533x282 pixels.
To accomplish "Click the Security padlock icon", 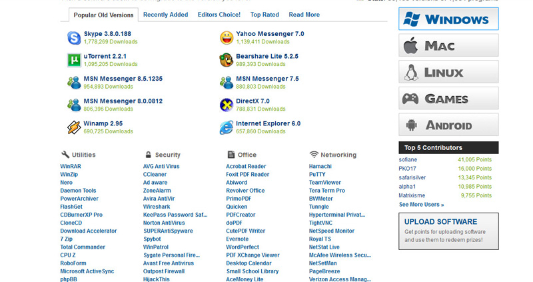I will [148, 155].
